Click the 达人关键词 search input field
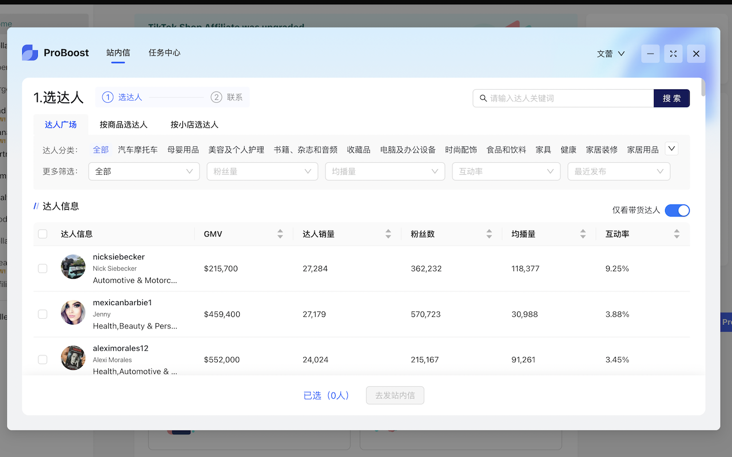732x457 pixels. click(x=560, y=98)
